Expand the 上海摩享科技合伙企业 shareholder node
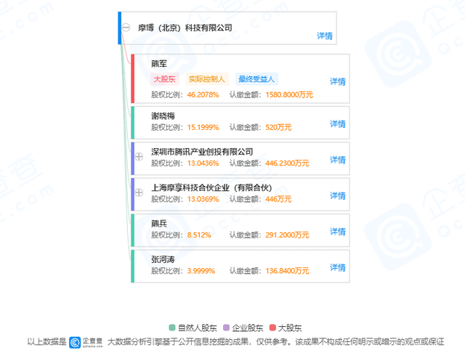The width and height of the screenshot is (465, 353). coord(139,192)
